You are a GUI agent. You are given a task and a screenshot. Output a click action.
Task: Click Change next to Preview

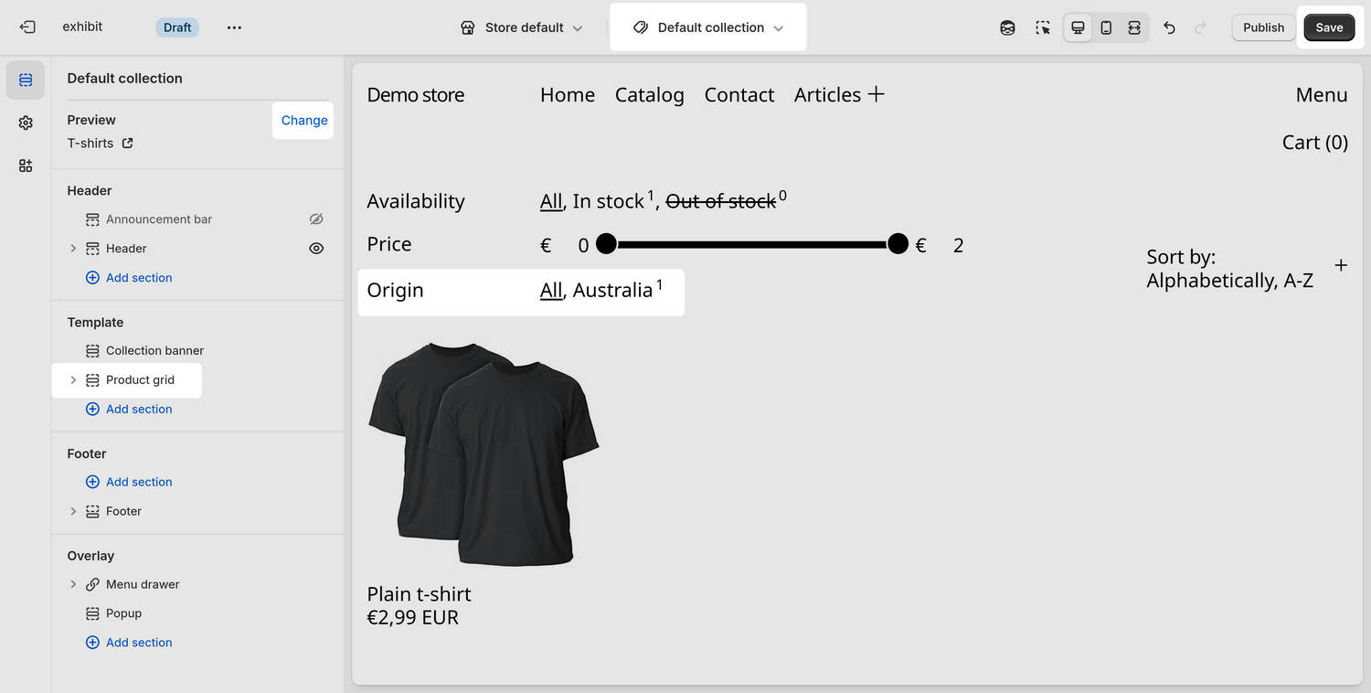click(x=303, y=121)
